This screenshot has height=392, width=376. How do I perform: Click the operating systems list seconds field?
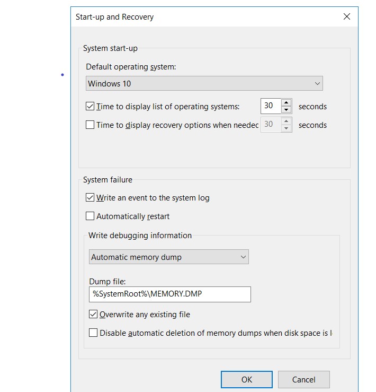pyautogui.click(x=271, y=106)
